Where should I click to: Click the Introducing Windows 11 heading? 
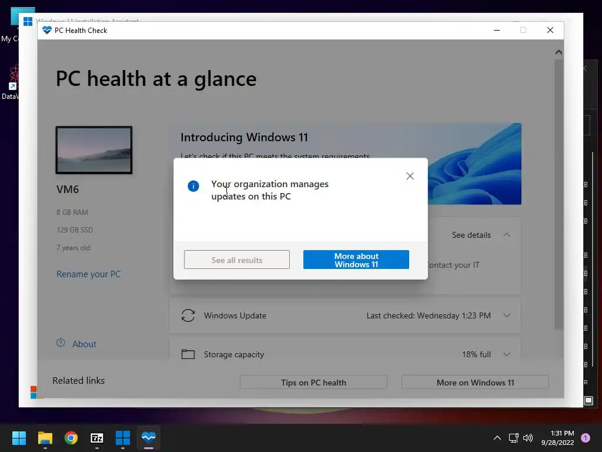pos(244,137)
